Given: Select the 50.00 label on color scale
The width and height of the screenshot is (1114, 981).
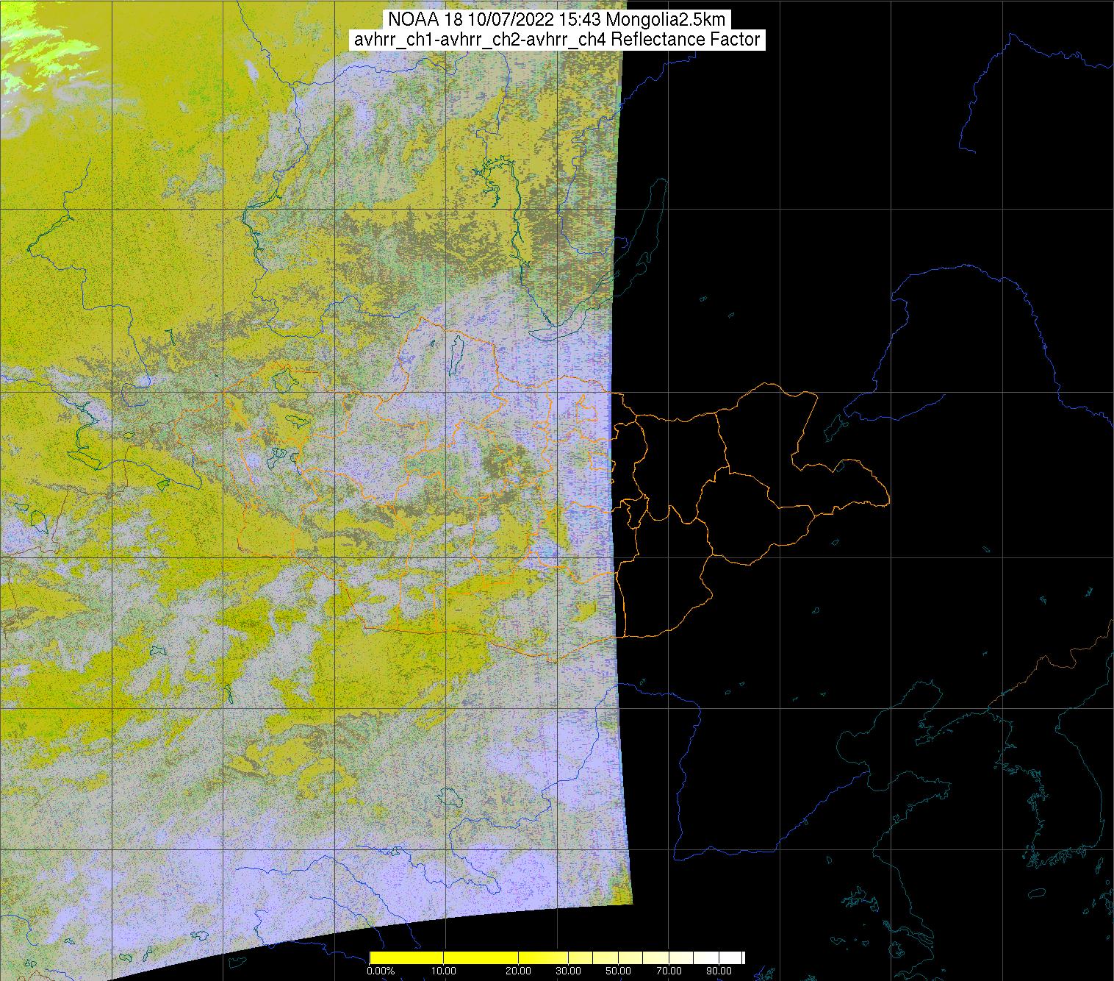Looking at the screenshot, I should pos(618,971).
